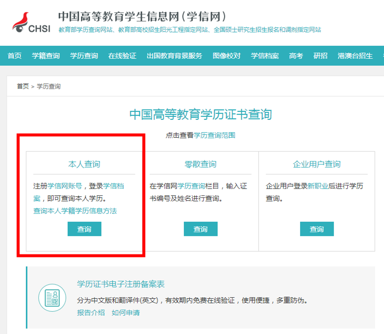384x334 pixels.
Task: Open the 报告介绍 link
Action: (91, 313)
